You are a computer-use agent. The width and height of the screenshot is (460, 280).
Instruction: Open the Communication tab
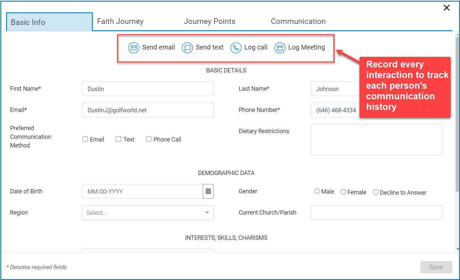[x=298, y=21]
